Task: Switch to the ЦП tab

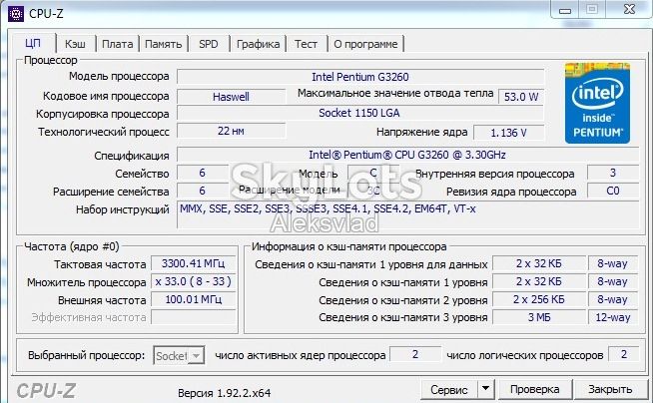Action: click(33, 43)
